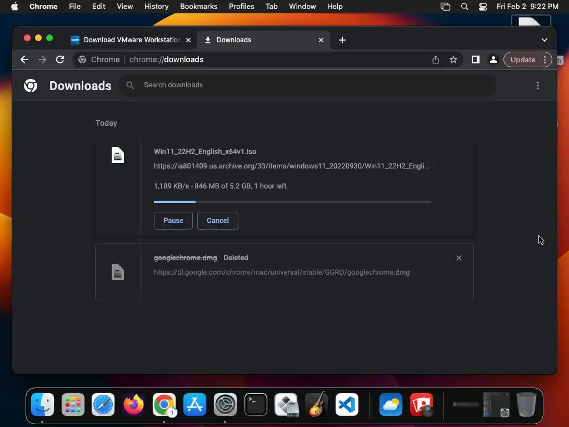This screenshot has height=427, width=569.
Task: Click the Chrome logo beside Downloads title
Action: 31,86
